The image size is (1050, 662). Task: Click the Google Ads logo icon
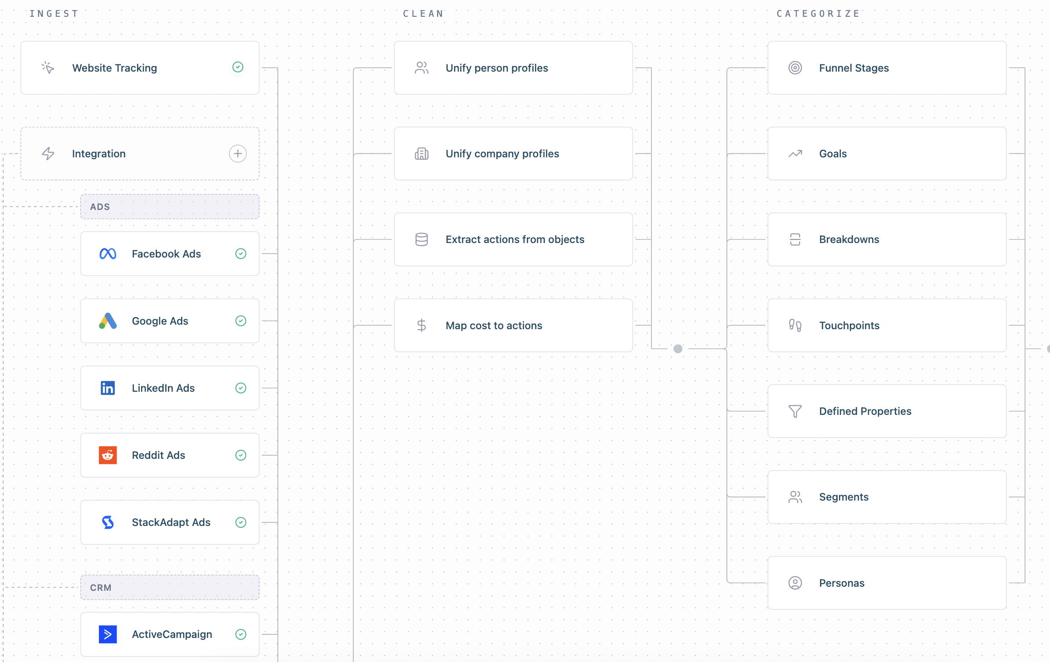coord(108,321)
